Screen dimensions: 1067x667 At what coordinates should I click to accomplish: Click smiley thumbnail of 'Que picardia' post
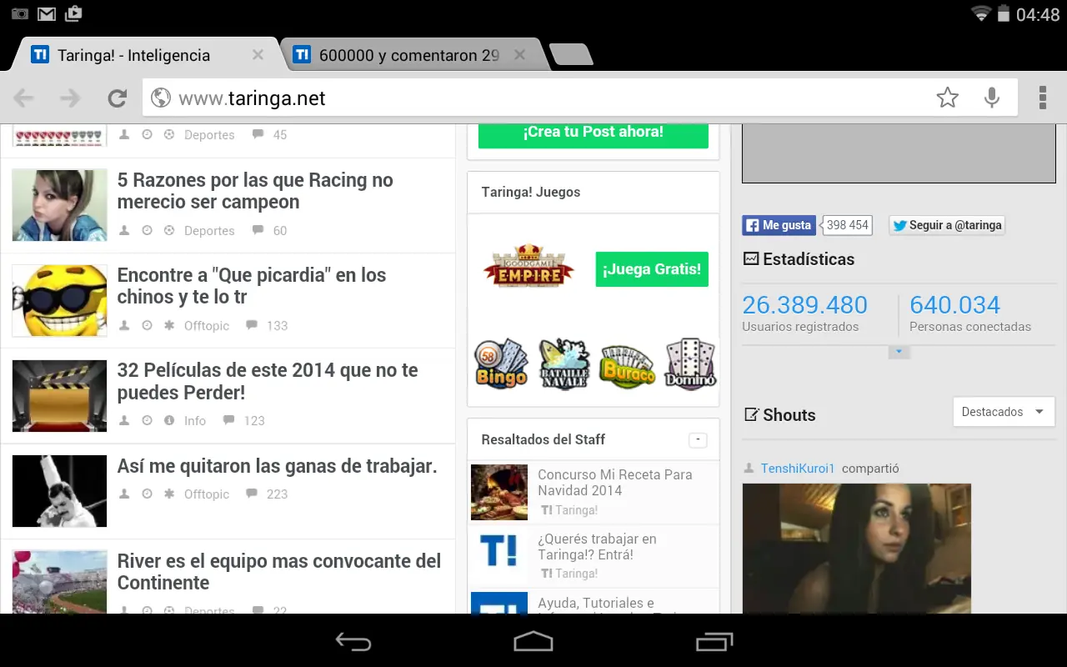59,301
